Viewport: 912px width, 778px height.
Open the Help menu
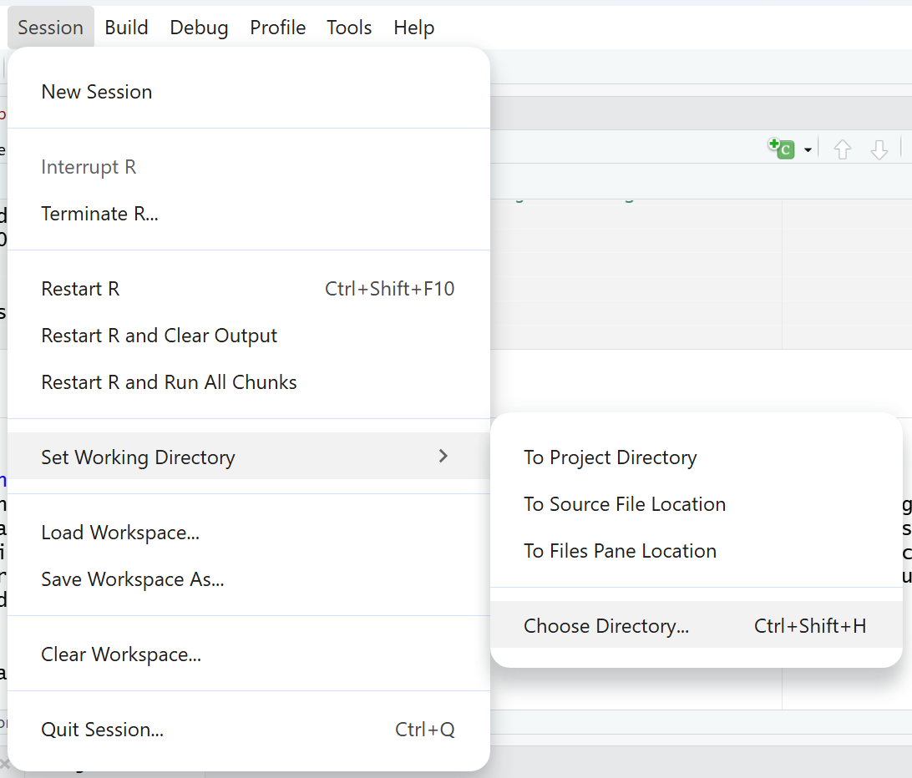click(x=413, y=28)
